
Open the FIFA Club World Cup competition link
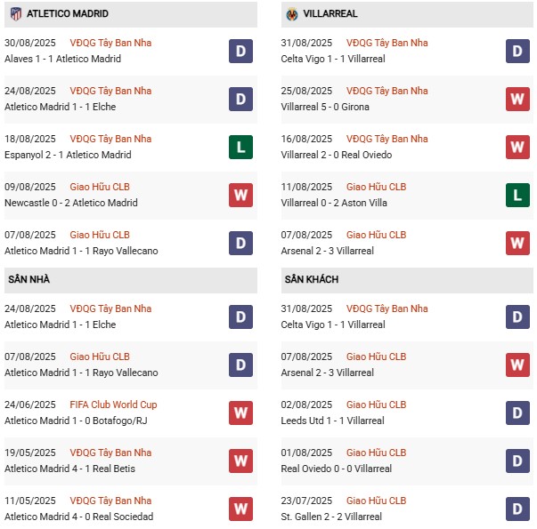point(113,405)
